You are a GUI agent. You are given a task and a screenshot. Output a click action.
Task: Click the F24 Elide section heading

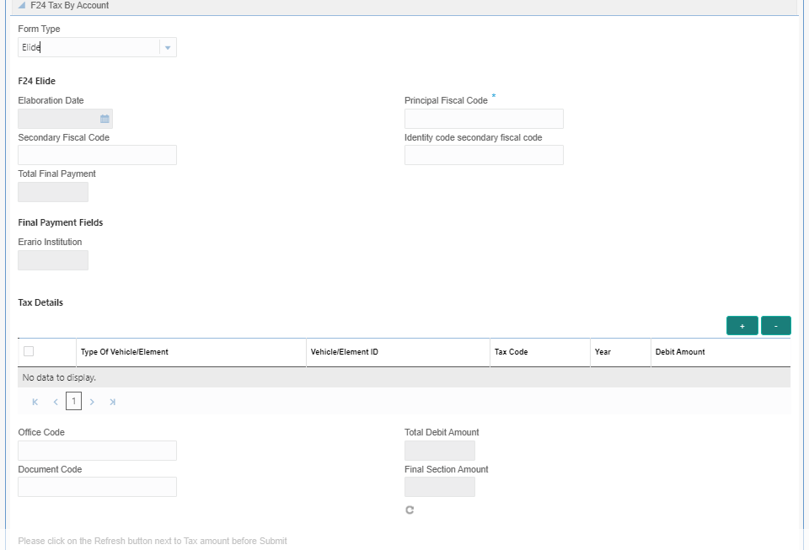point(36,81)
